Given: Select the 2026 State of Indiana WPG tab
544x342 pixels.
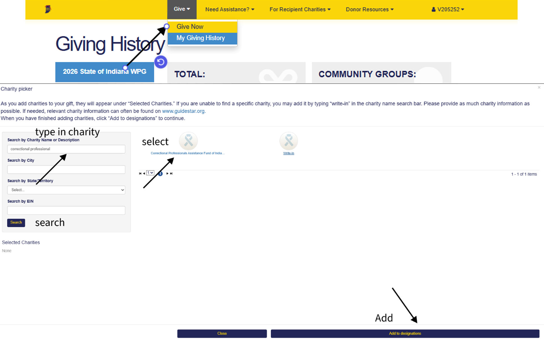Looking at the screenshot, I should pos(105,72).
